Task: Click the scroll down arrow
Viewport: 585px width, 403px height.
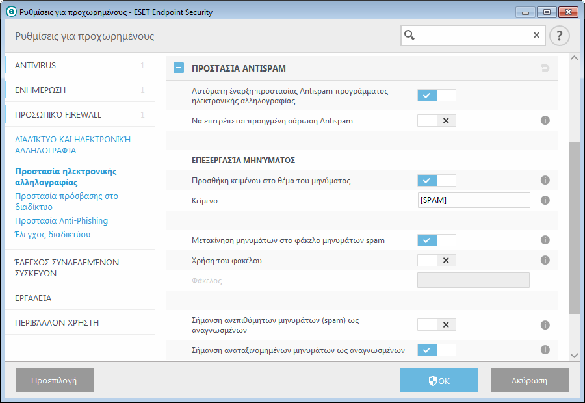Action: 574,356
